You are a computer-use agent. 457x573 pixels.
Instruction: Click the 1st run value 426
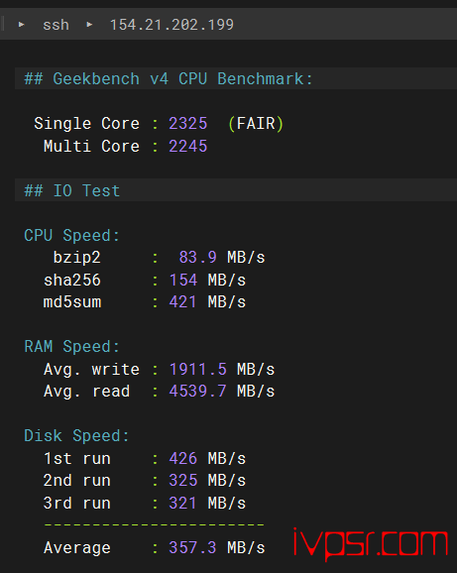[x=183, y=459]
